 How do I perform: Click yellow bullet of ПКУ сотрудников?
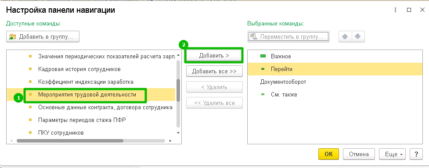30,132
